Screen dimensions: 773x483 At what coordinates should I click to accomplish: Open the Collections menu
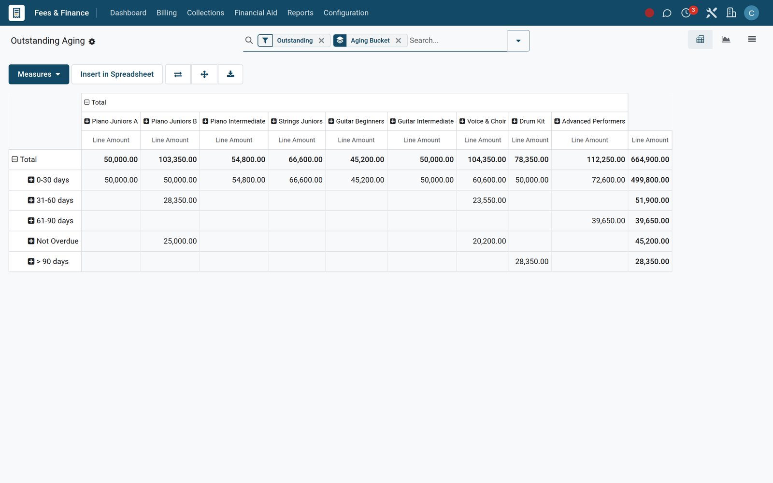205,13
